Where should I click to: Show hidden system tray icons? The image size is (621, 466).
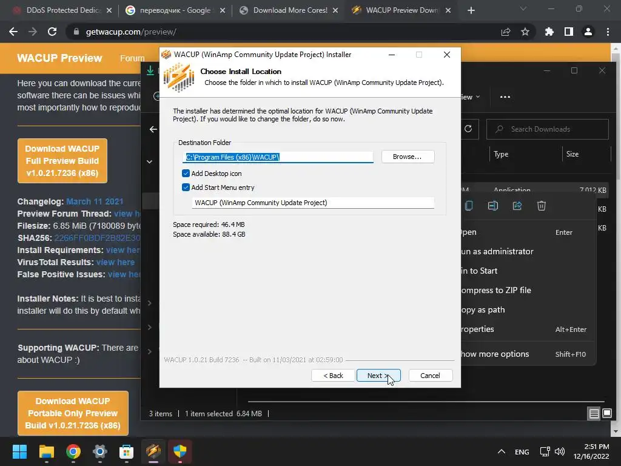click(502, 451)
